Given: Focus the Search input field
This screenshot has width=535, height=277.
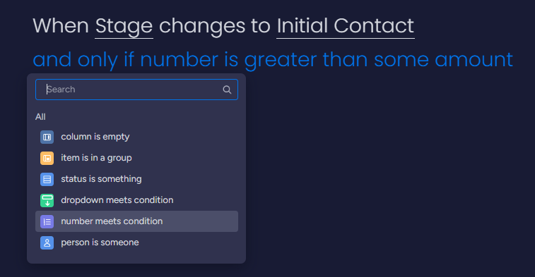Looking at the screenshot, I should (136, 90).
